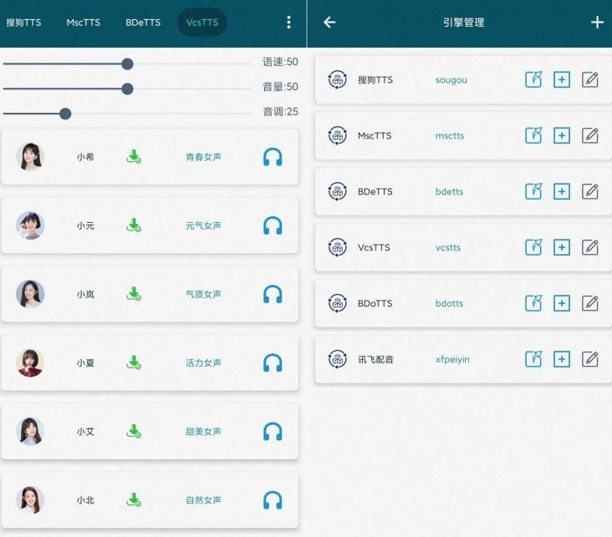
Task: Tap the green download icon for 小岚
Action: 134,294
